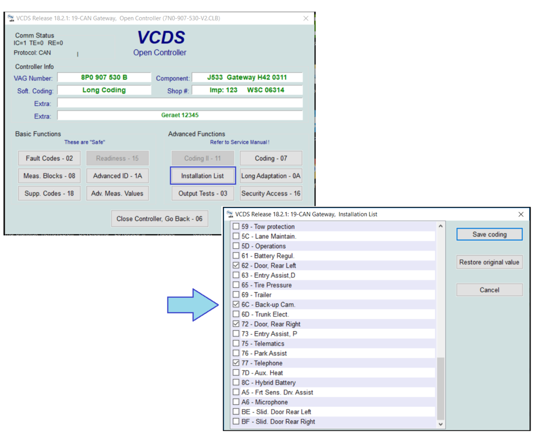
Task: Click the VAG Number field 8P0 907 530 B
Action: coord(104,77)
